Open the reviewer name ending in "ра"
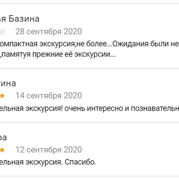 pos(3,138)
